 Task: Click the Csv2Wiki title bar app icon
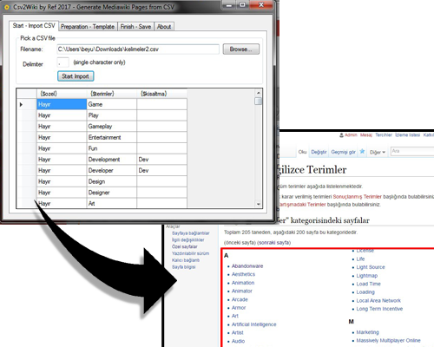click(x=7, y=7)
